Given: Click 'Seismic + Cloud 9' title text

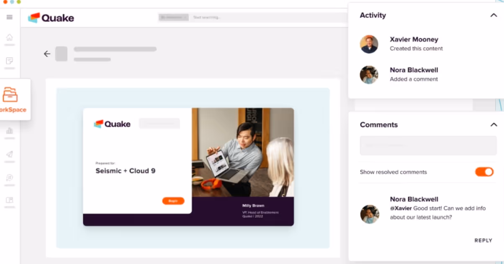Looking at the screenshot, I should pyautogui.click(x=126, y=171).
